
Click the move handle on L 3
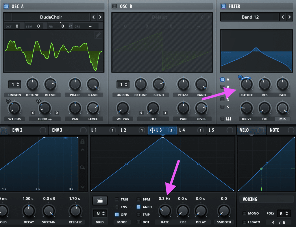(x=152, y=130)
